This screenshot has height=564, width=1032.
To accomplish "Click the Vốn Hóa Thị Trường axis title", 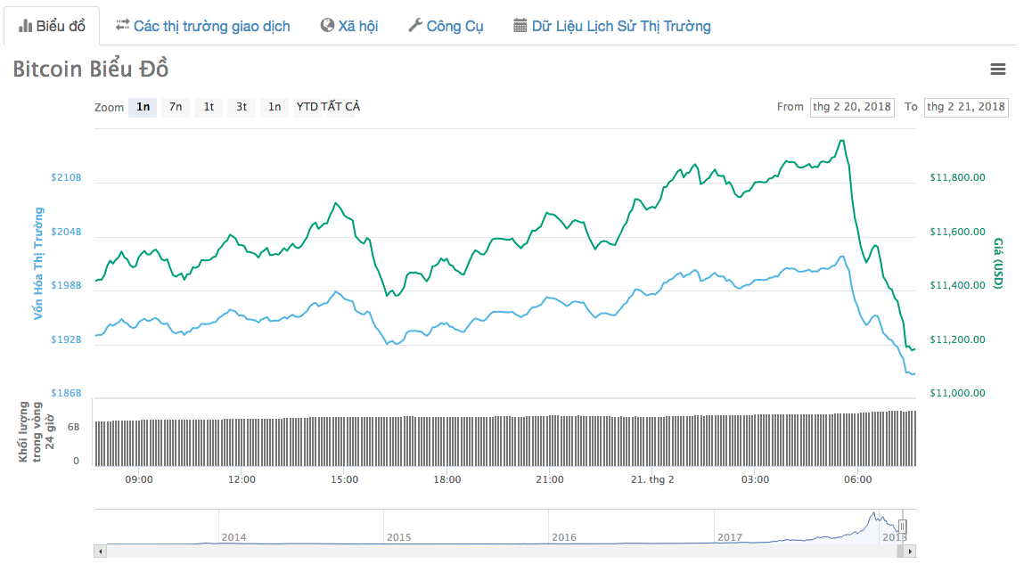I will [38, 263].
